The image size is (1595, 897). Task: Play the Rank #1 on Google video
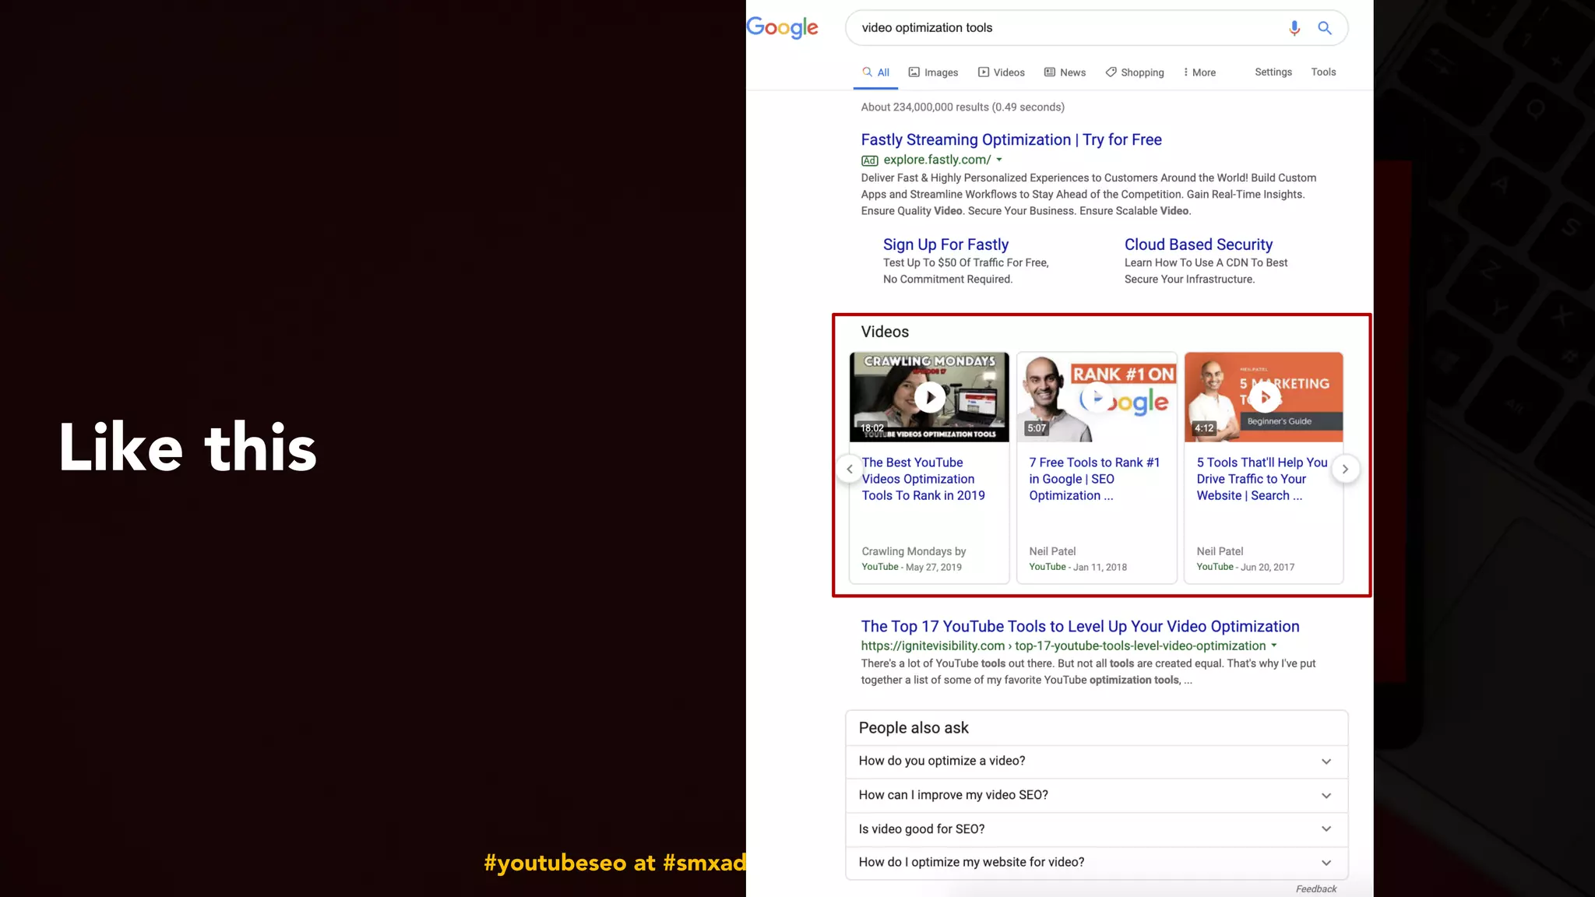(1096, 397)
